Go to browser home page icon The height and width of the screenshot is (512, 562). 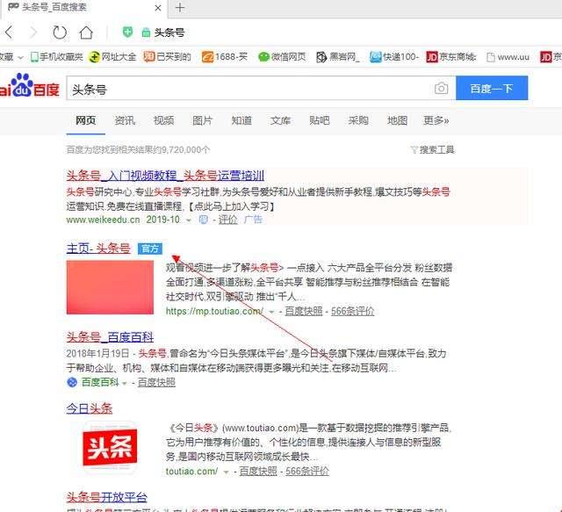coord(86,32)
